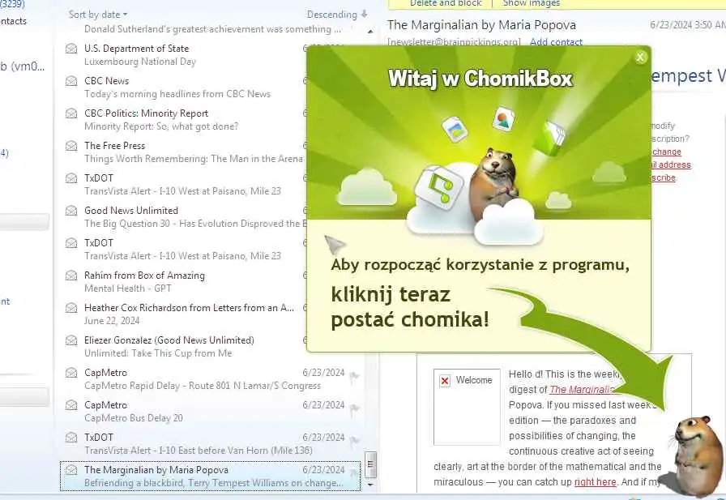The width and height of the screenshot is (726, 500).
Task: Click Delete and block in yellow bar
Action: (446, 3)
